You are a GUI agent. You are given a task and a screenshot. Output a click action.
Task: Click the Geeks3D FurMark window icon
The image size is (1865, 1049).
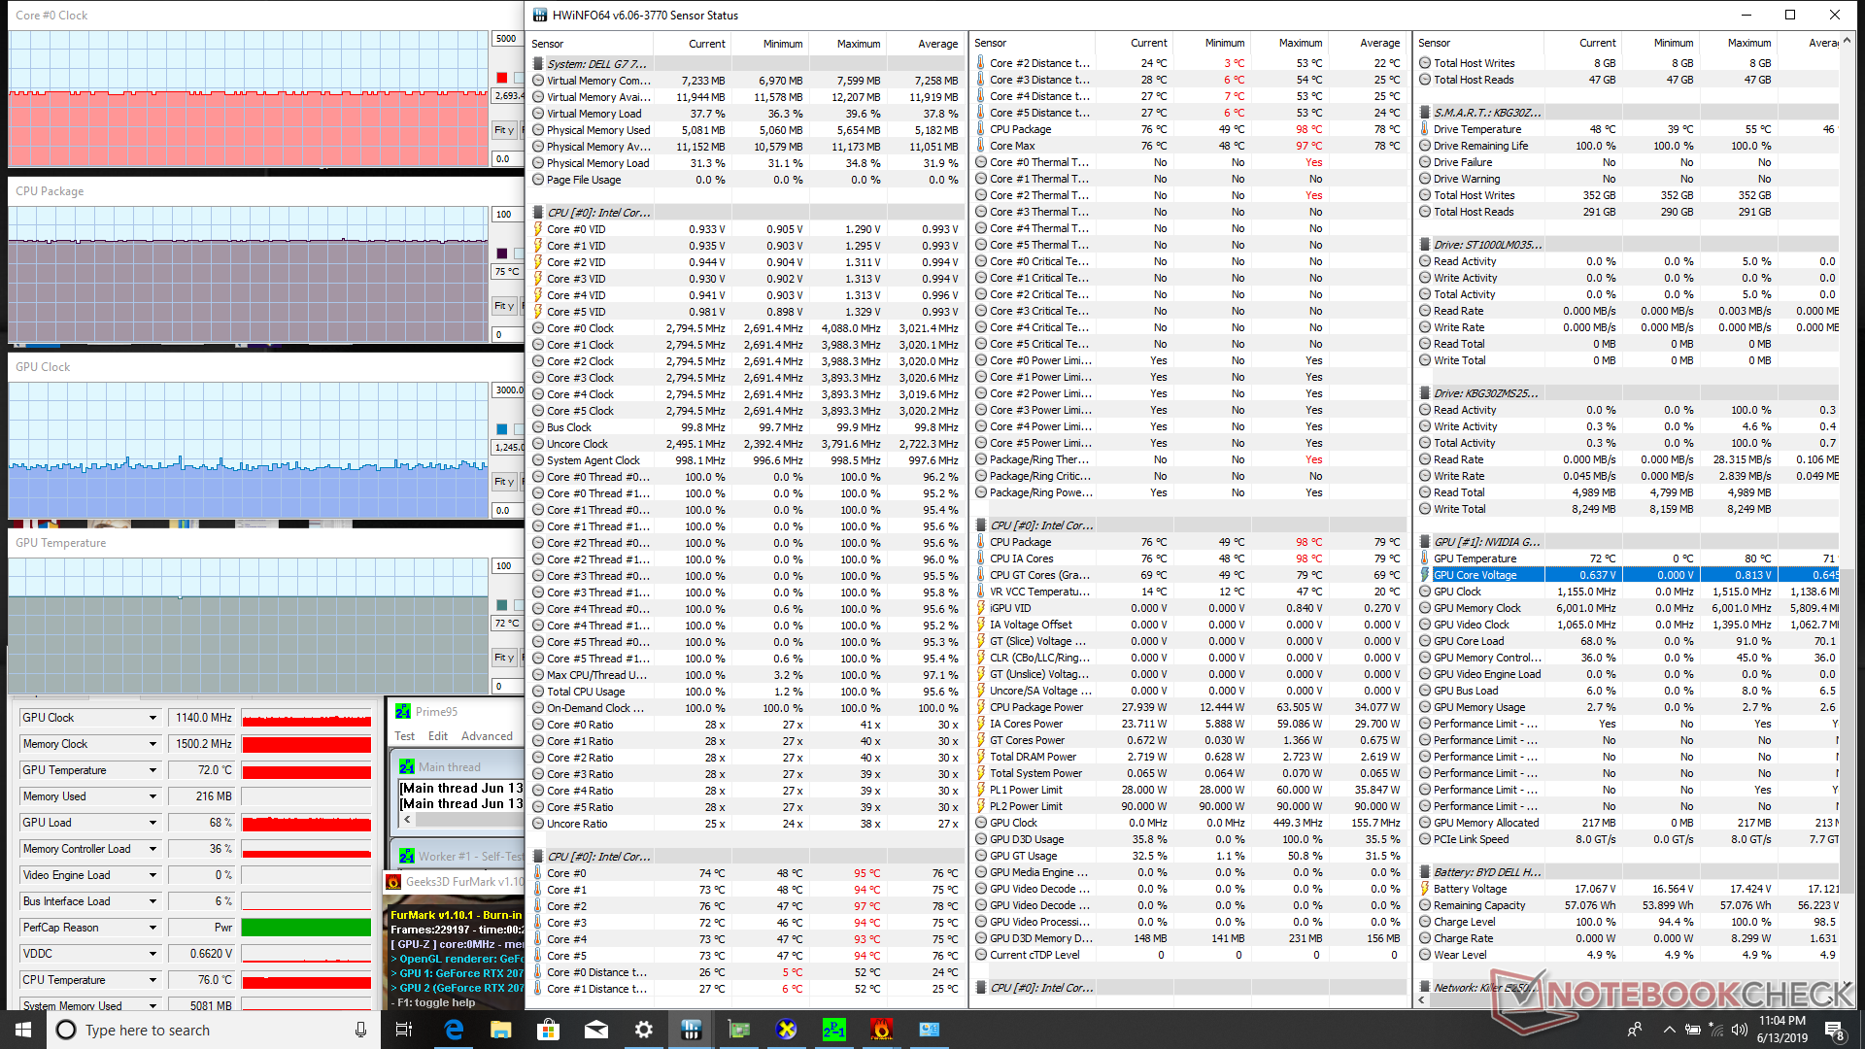[x=393, y=882]
